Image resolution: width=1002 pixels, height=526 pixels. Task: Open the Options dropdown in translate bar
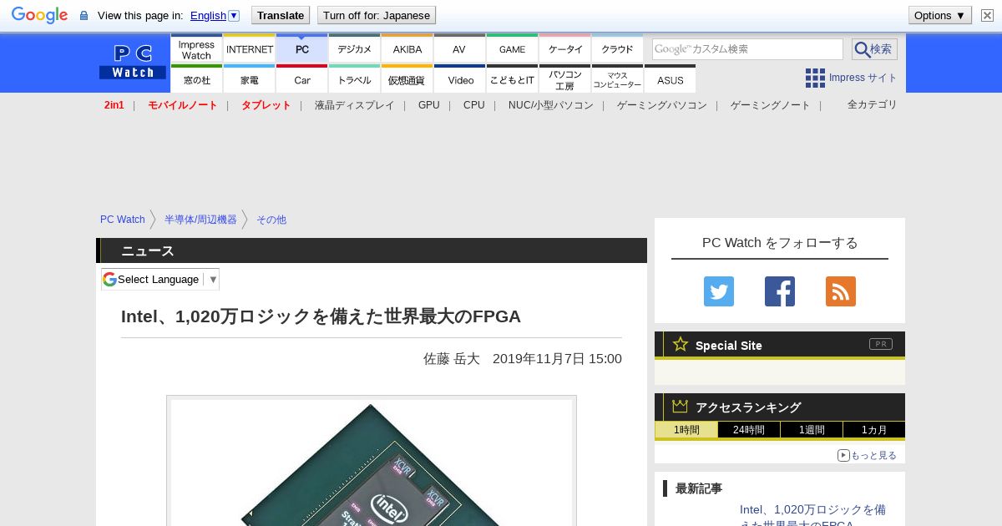(940, 15)
